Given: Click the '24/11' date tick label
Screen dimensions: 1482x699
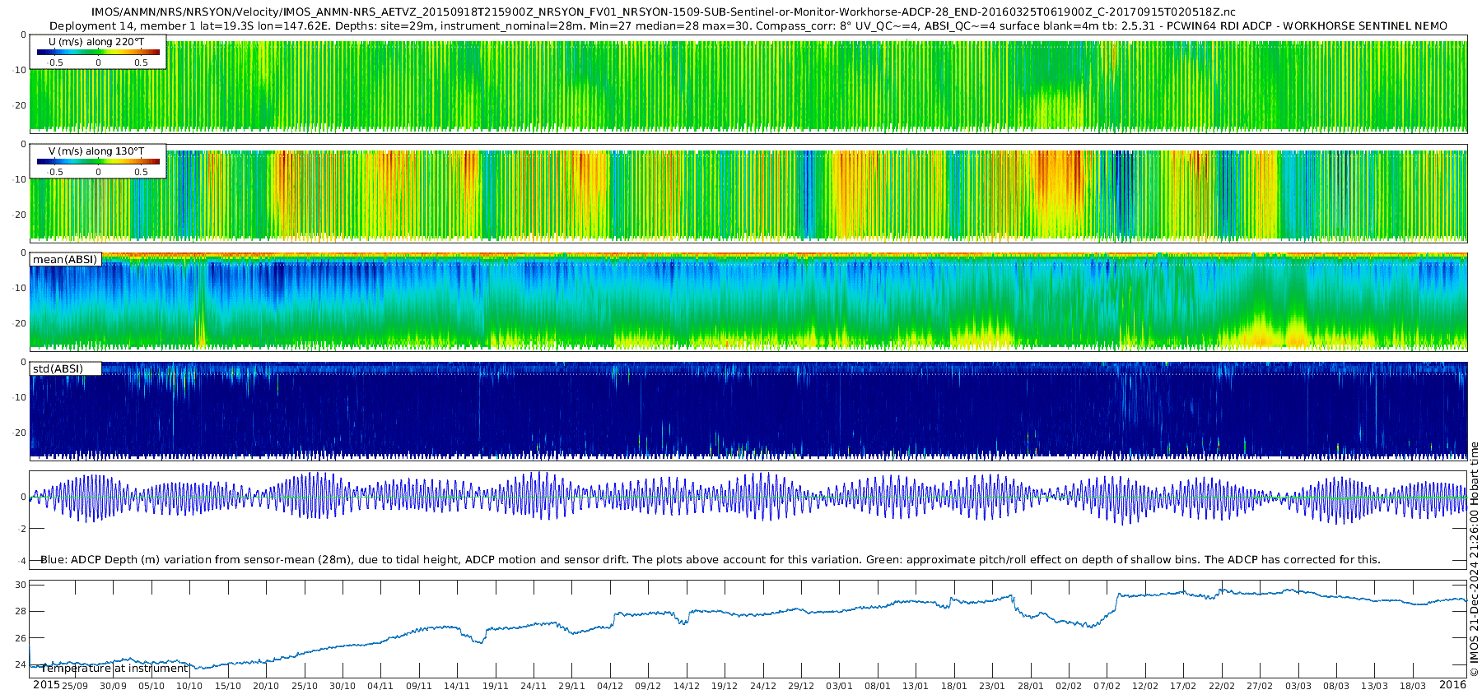Looking at the screenshot, I should 534,686.
